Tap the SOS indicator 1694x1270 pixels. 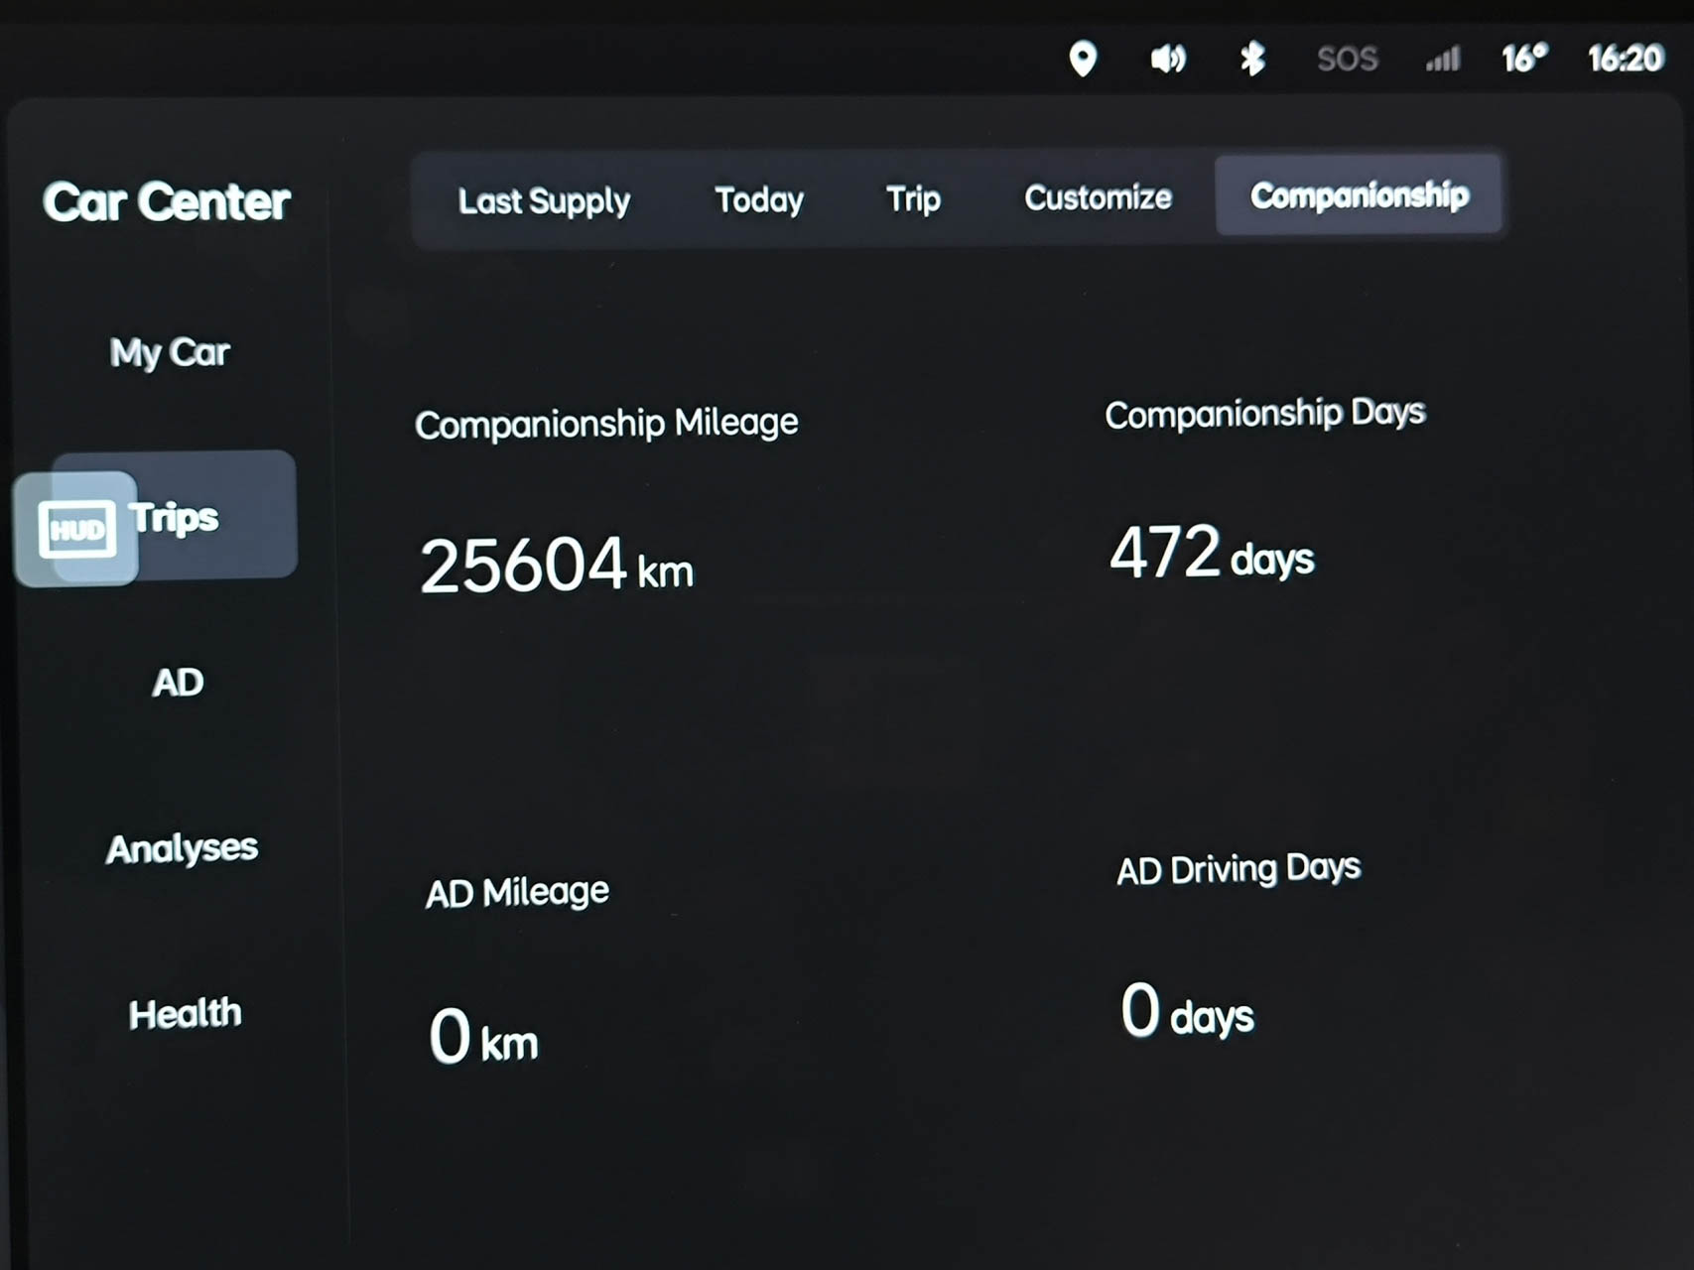[x=1347, y=60]
